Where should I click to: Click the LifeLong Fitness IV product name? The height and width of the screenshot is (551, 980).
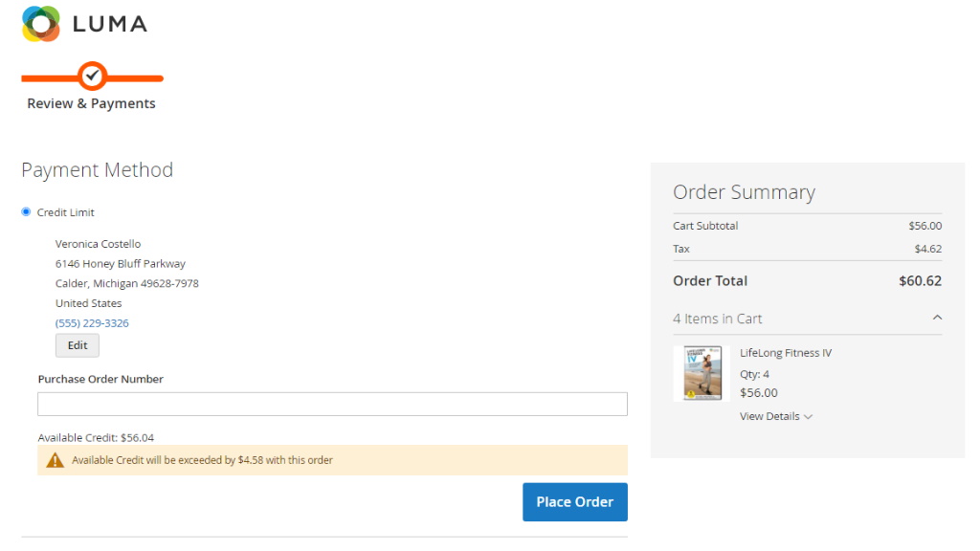coord(786,353)
